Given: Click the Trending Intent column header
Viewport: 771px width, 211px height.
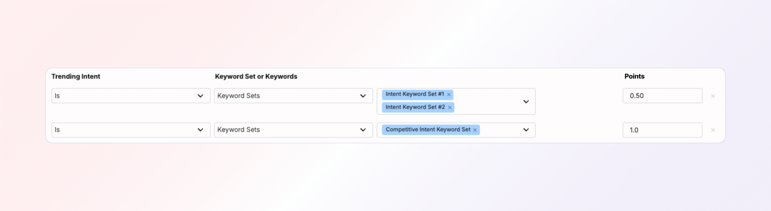Looking at the screenshot, I should coord(76,77).
